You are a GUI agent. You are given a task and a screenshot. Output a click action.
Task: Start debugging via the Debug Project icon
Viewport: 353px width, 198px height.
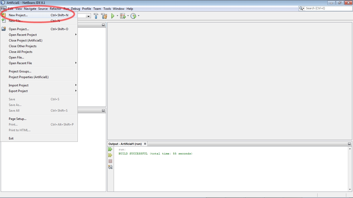[123, 16]
